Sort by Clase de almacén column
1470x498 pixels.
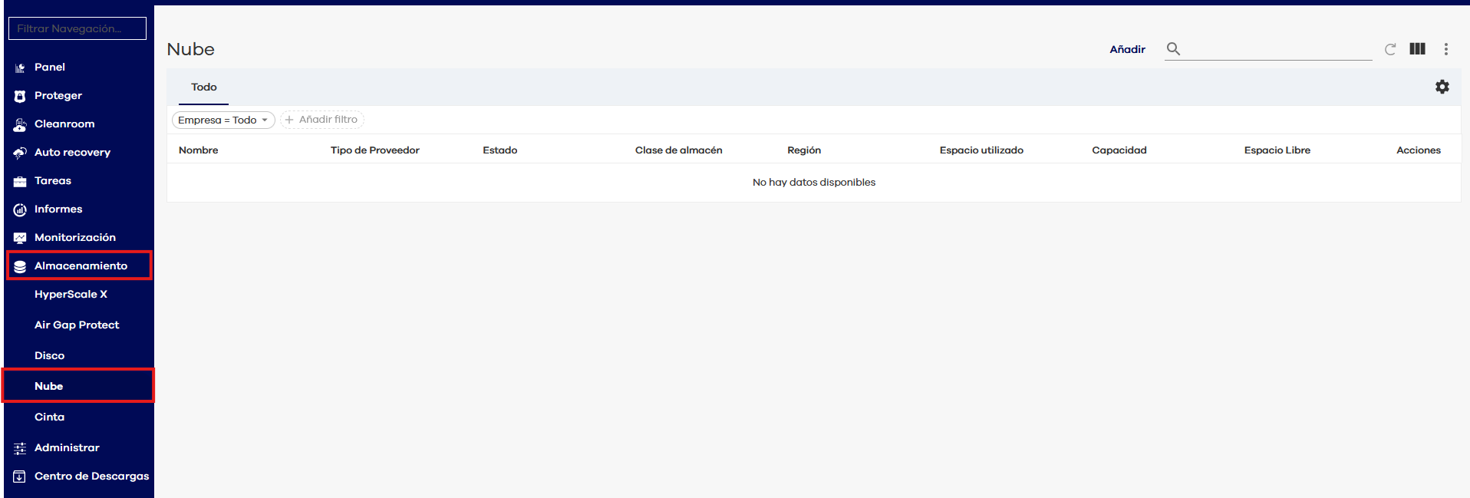(x=679, y=150)
